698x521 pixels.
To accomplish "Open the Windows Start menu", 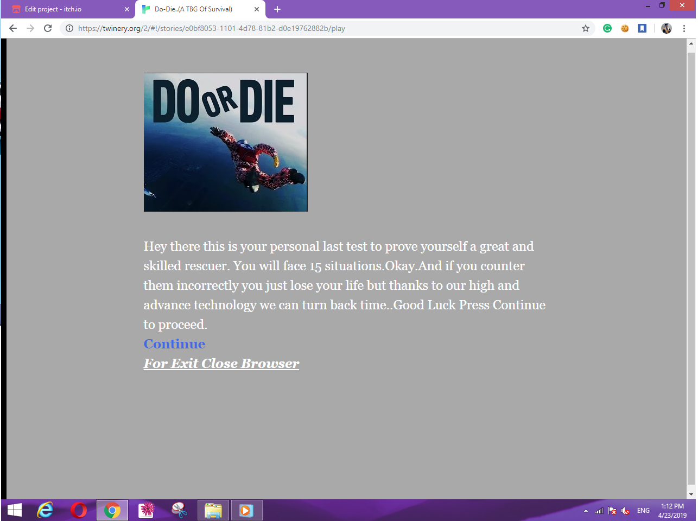I will 15,510.
